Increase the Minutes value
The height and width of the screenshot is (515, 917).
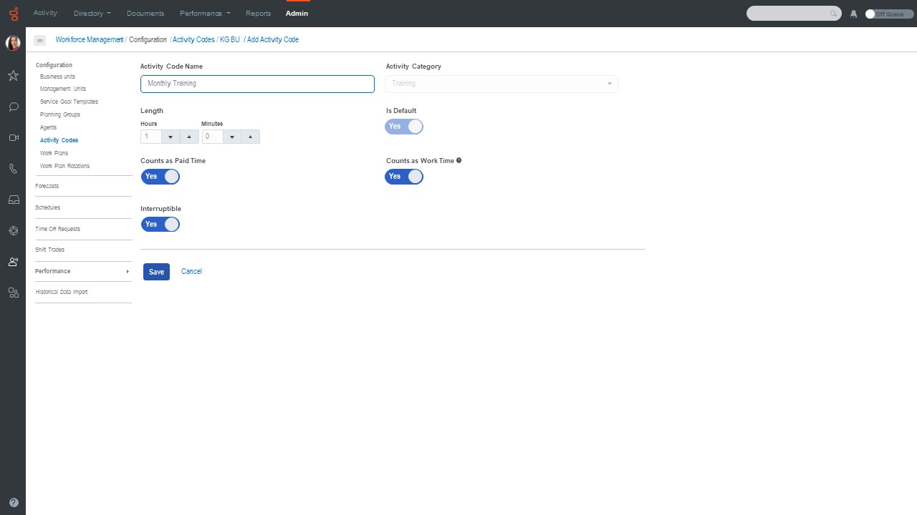pyautogui.click(x=251, y=137)
